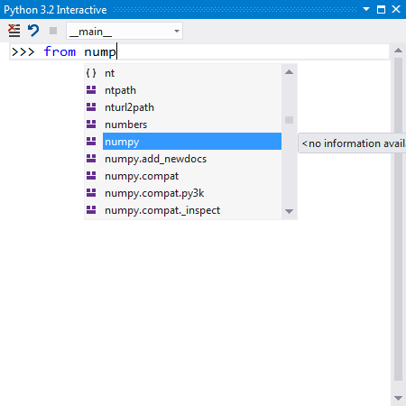The width and height of the screenshot is (406, 406).
Task: Select highlighted numpy completion entry
Action: 192,142
